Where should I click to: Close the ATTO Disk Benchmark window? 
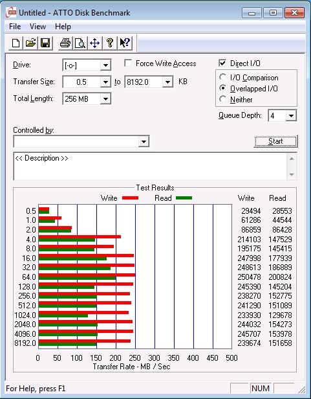click(x=294, y=13)
